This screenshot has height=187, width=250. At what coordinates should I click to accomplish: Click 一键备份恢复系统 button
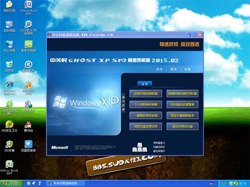point(145,116)
